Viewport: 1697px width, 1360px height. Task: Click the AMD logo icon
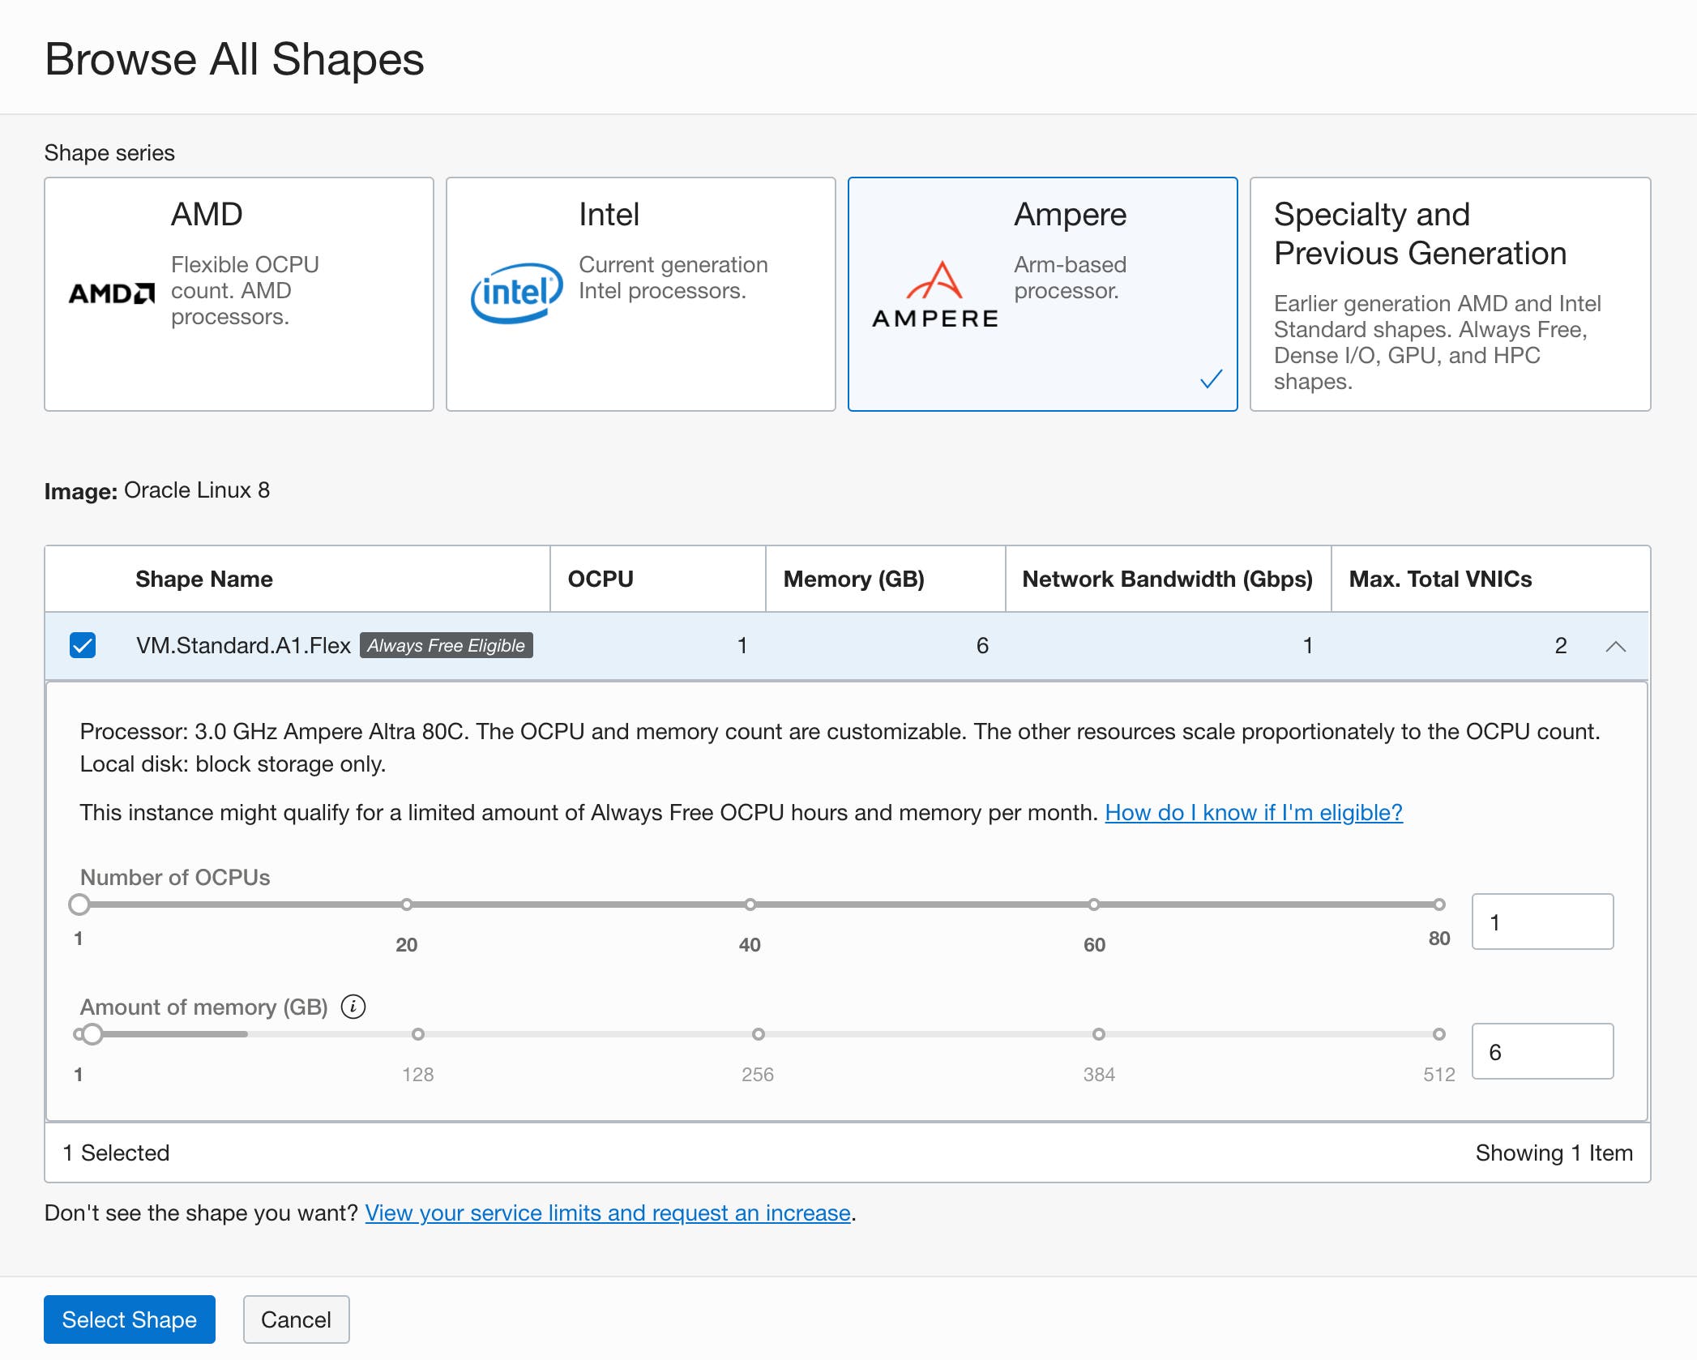[x=111, y=293]
